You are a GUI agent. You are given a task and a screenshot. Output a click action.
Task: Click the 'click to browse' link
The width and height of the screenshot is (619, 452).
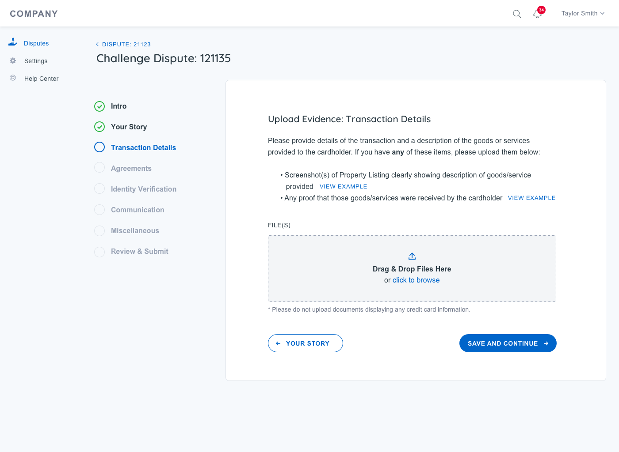click(416, 280)
